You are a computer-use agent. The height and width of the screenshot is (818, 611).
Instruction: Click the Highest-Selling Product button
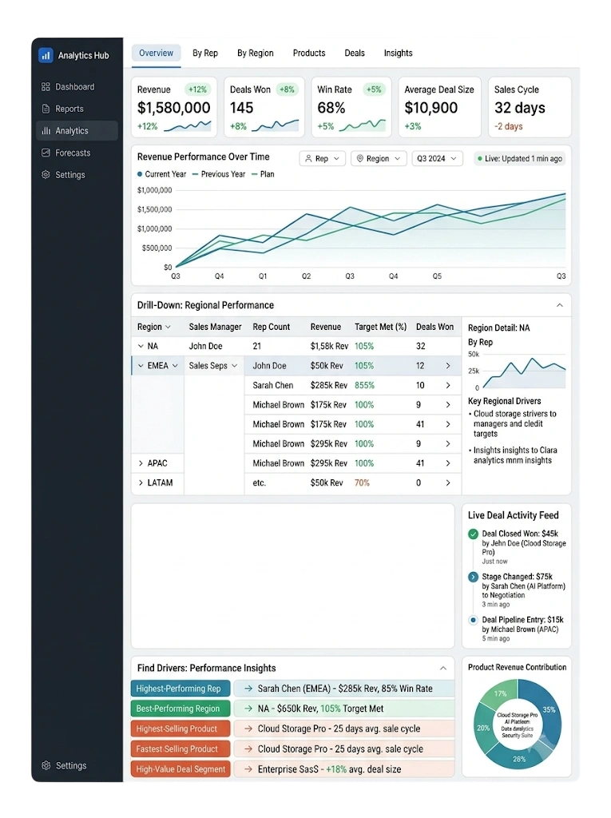[181, 729]
